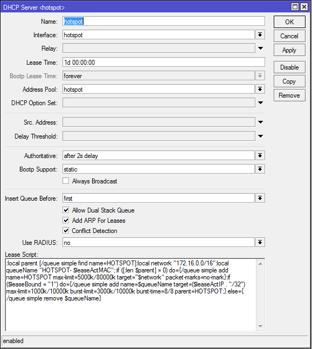Viewport: 312px width, 349px height.
Task: Open the Authoritative dropdown
Action: pos(260,155)
